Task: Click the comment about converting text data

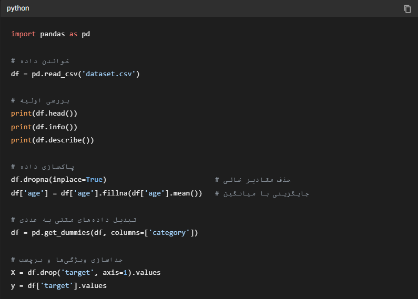Action: (74, 220)
